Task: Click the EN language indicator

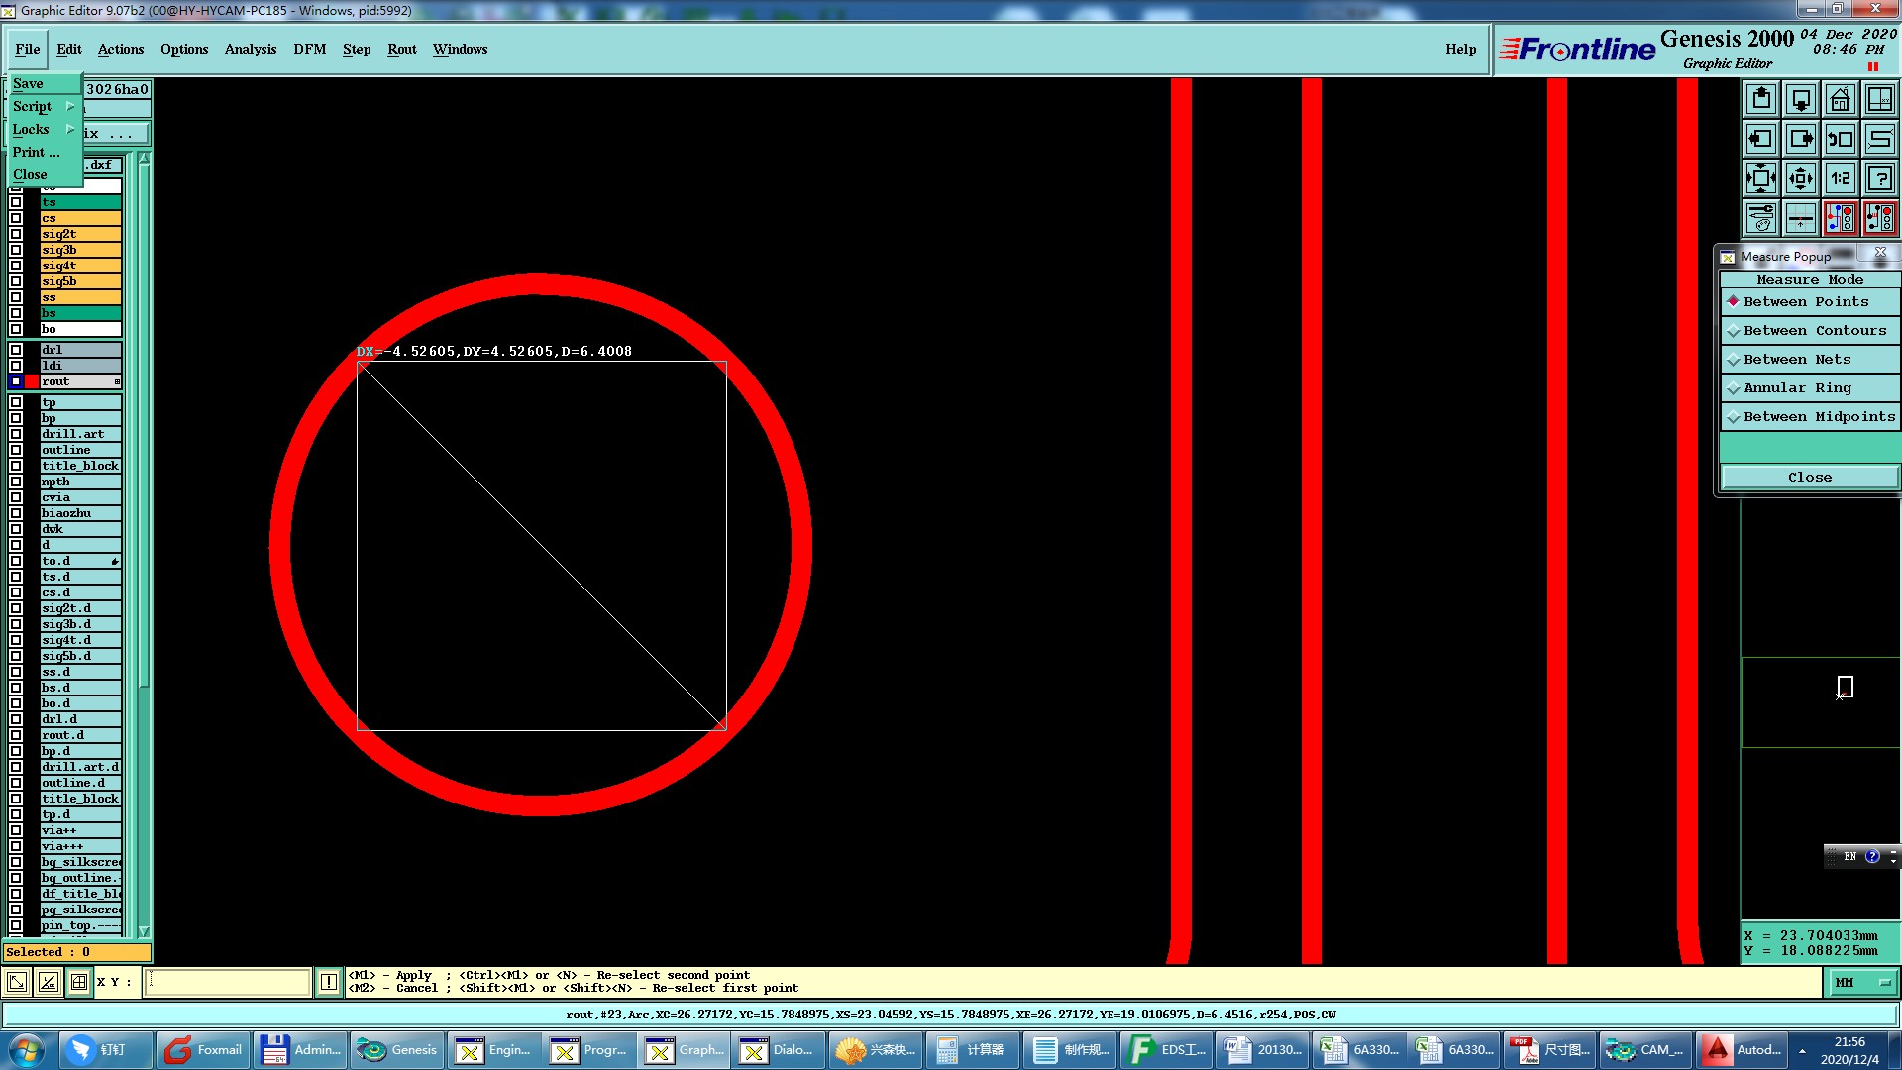Action: [1849, 857]
